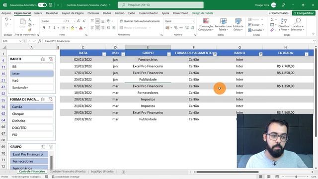Open BANCO column filter dropdown
This screenshot has width=318, height=179.
pyautogui.click(x=260, y=54)
